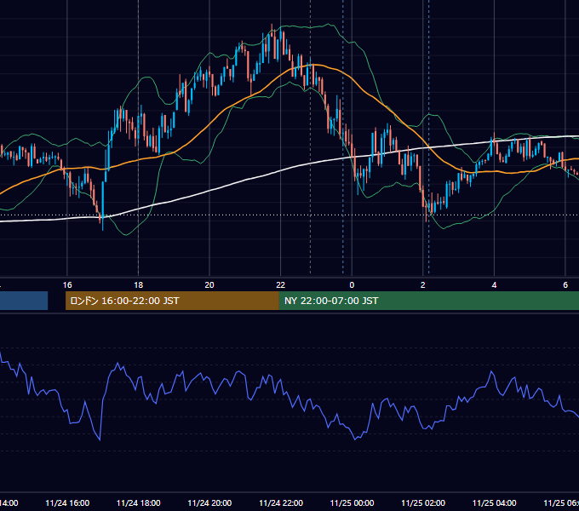Click the 11/24 18:00 date label

[x=139, y=503]
